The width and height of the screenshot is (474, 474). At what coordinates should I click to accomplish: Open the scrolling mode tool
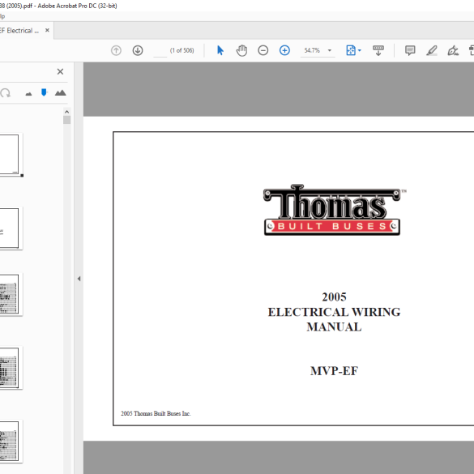click(378, 50)
